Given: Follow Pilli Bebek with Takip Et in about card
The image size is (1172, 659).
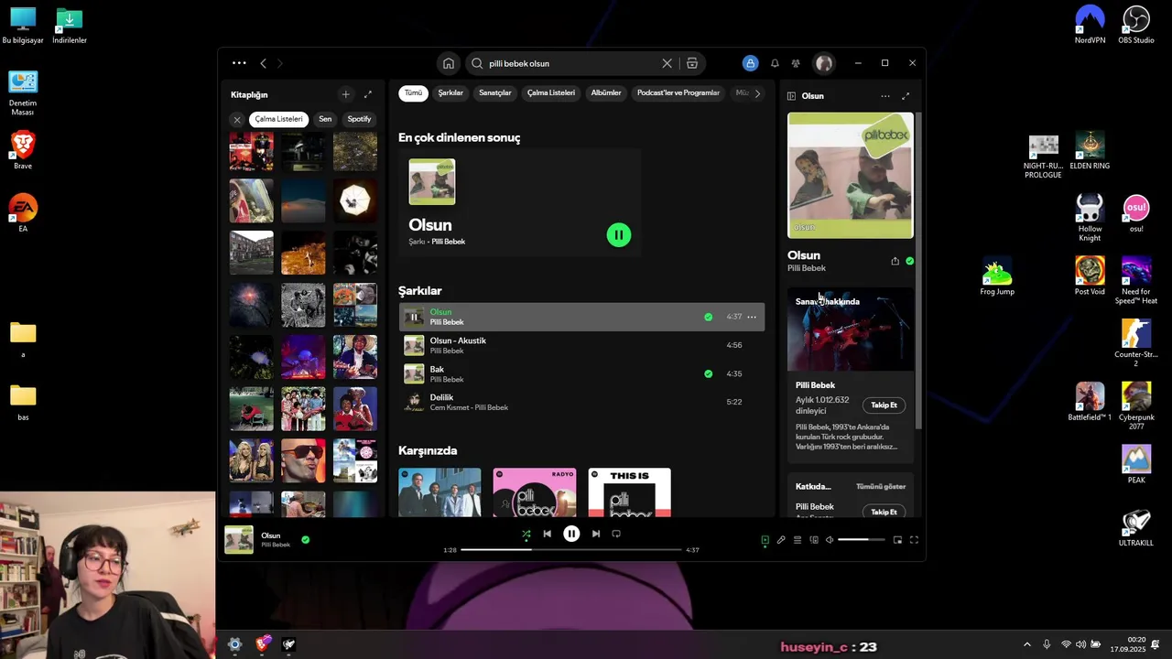Looking at the screenshot, I should coord(884,405).
